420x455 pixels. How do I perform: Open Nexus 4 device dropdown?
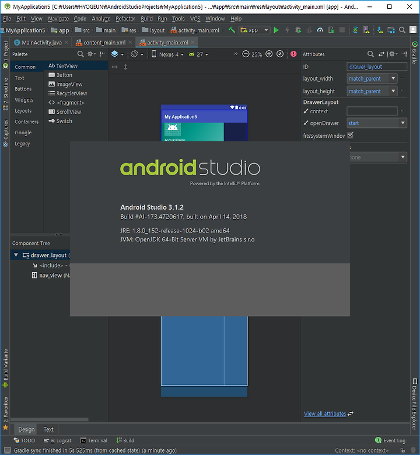(x=167, y=54)
